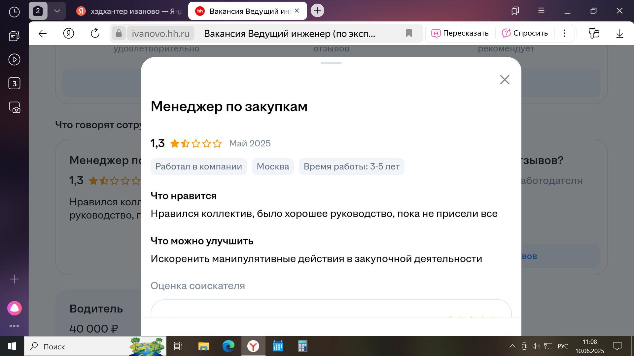Viewport: 634px width, 356px height.
Task: Open screenshot tool in sidebar
Action: (x=14, y=107)
